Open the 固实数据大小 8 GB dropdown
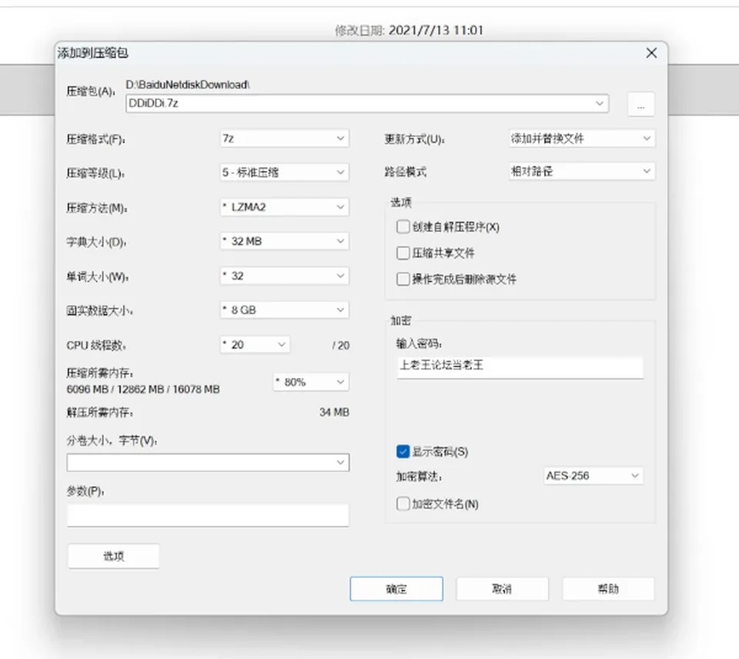 click(x=284, y=310)
